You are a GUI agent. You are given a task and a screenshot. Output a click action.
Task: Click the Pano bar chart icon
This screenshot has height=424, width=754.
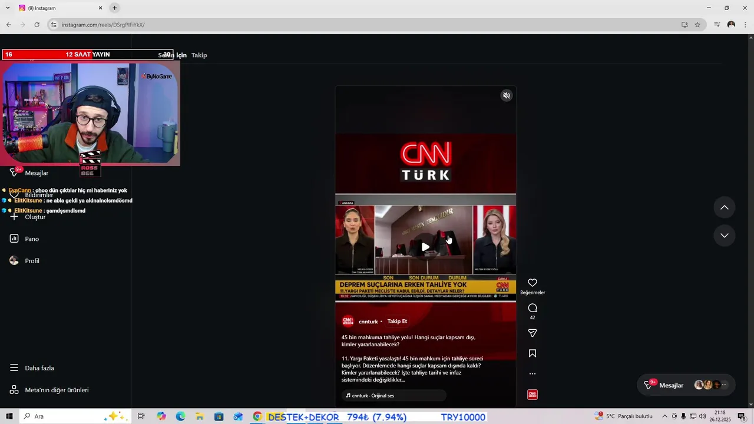pos(14,238)
